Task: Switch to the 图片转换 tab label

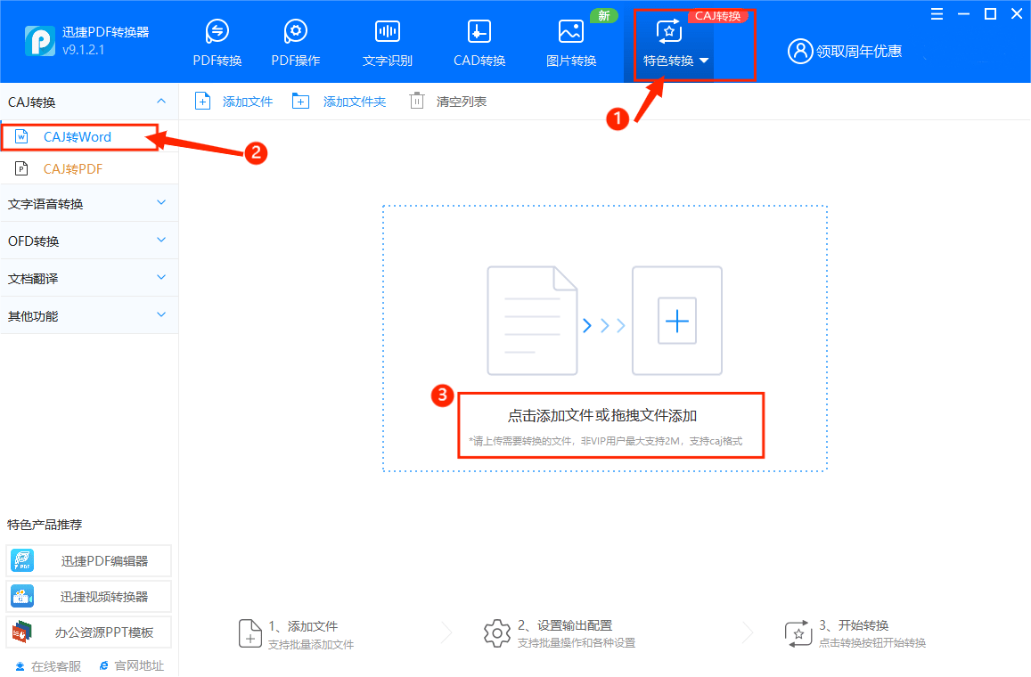Action: click(570, 61)
